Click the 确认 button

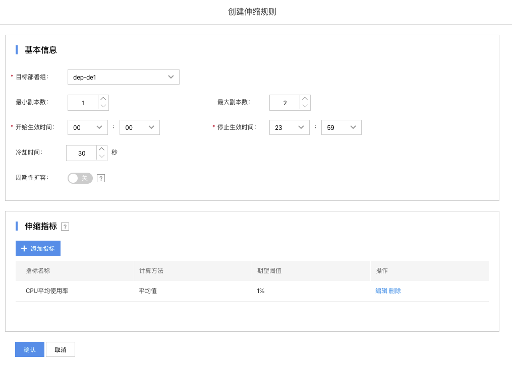pos(30,349)
